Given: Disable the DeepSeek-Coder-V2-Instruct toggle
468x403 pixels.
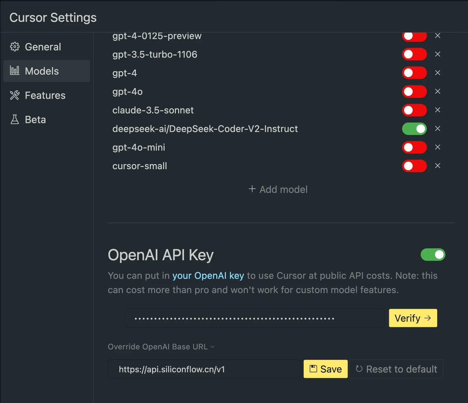Looking at the screenshot, I should 414,129.
